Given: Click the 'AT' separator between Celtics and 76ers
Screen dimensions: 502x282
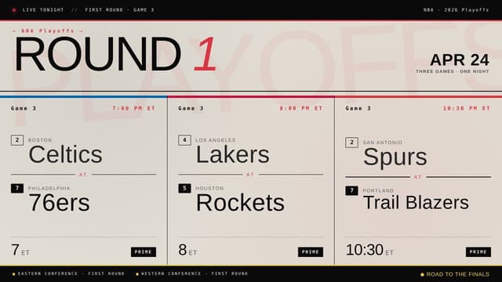Looking at the screenshot, I should pyautogui.click(x=83, y=175).
